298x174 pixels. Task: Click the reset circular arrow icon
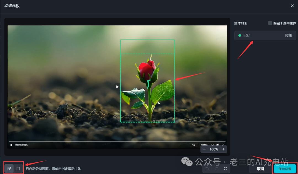225,168
